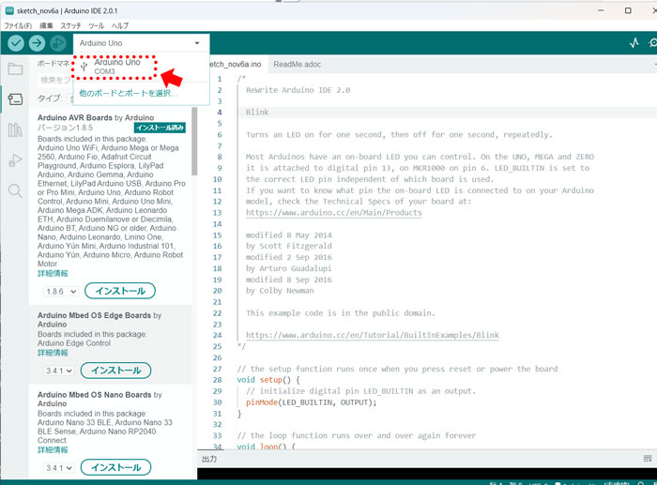The height and width of the screenshot is (485, 657).
Task: Click 'This example code is in the public domain' line
Action: click(340, 313)
